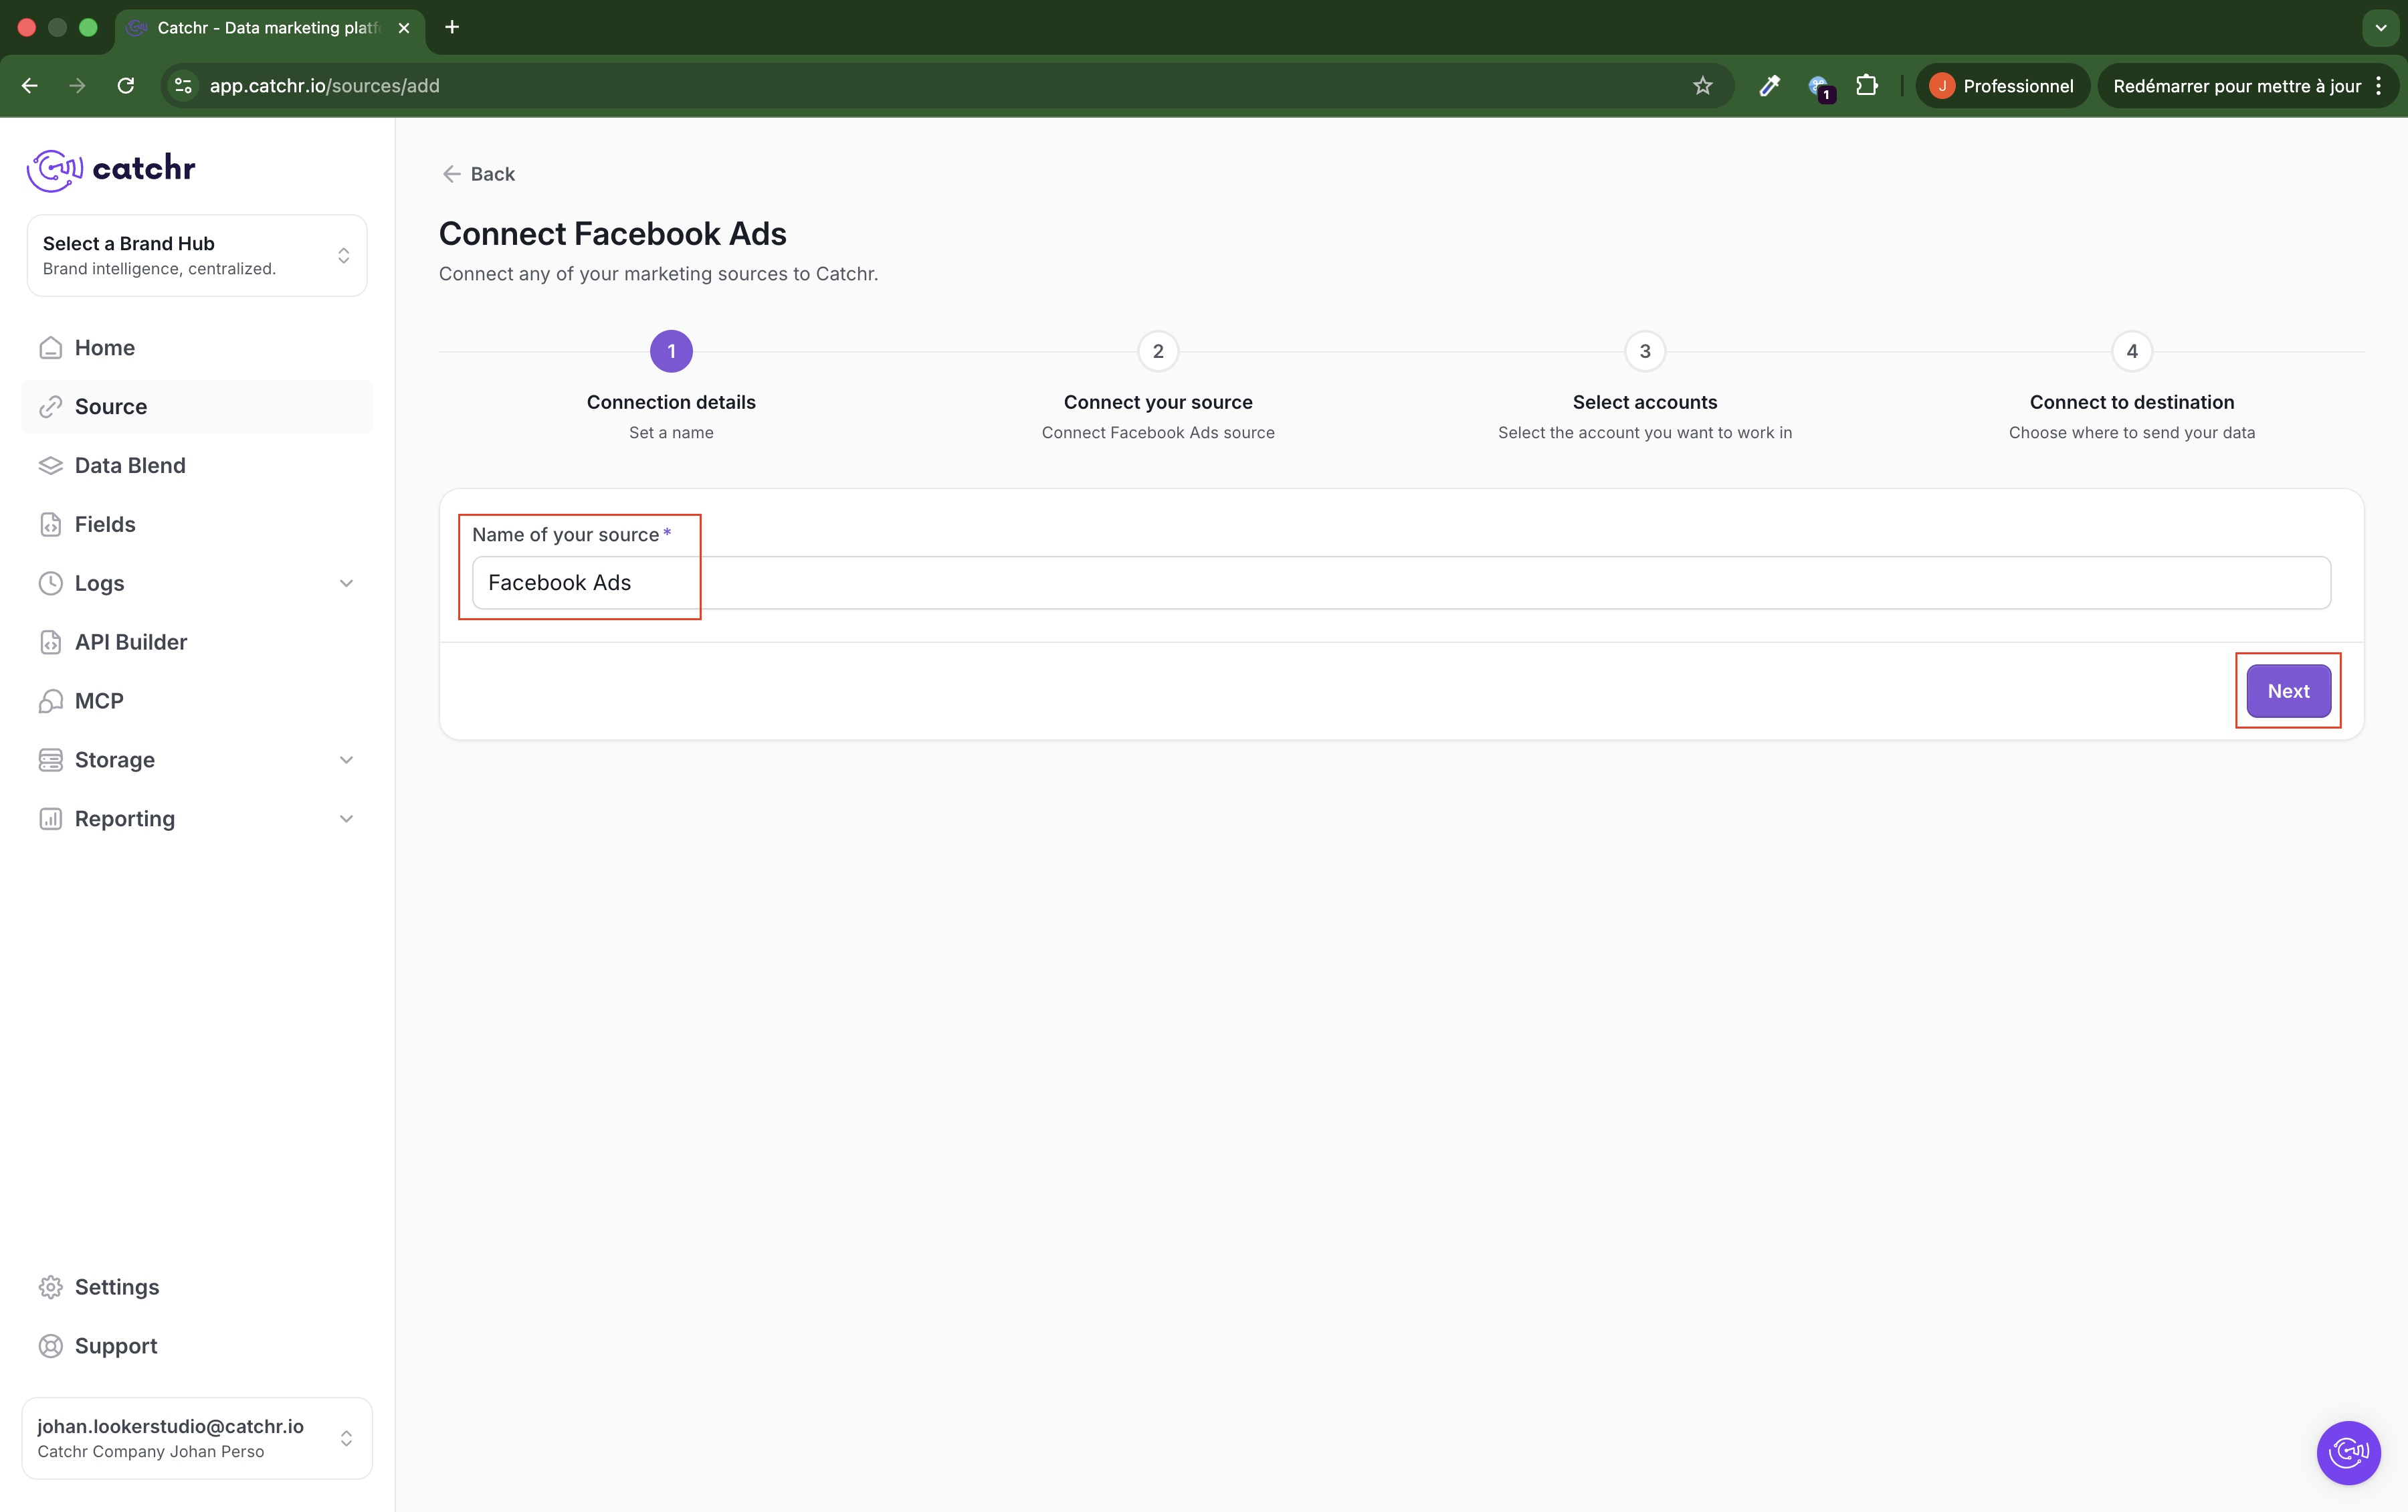Image resolution: width=2408 pixels, height=1512 pixels.
Task: Open the MCP page in the sidebar
Action: (x=99, y=701)
